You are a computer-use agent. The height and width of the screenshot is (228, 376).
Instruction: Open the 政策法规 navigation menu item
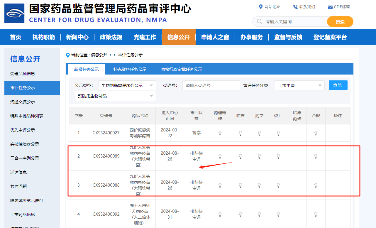coord(111,37)
